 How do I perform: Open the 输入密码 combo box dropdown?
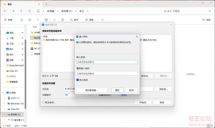136,62
